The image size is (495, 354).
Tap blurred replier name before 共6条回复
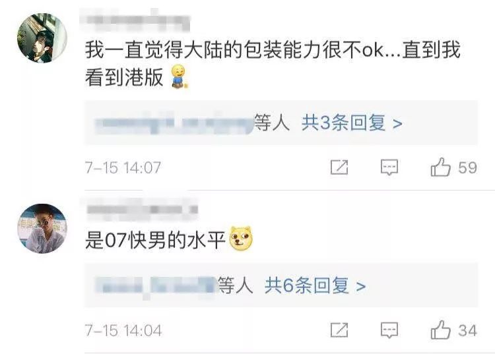[156, 285]
